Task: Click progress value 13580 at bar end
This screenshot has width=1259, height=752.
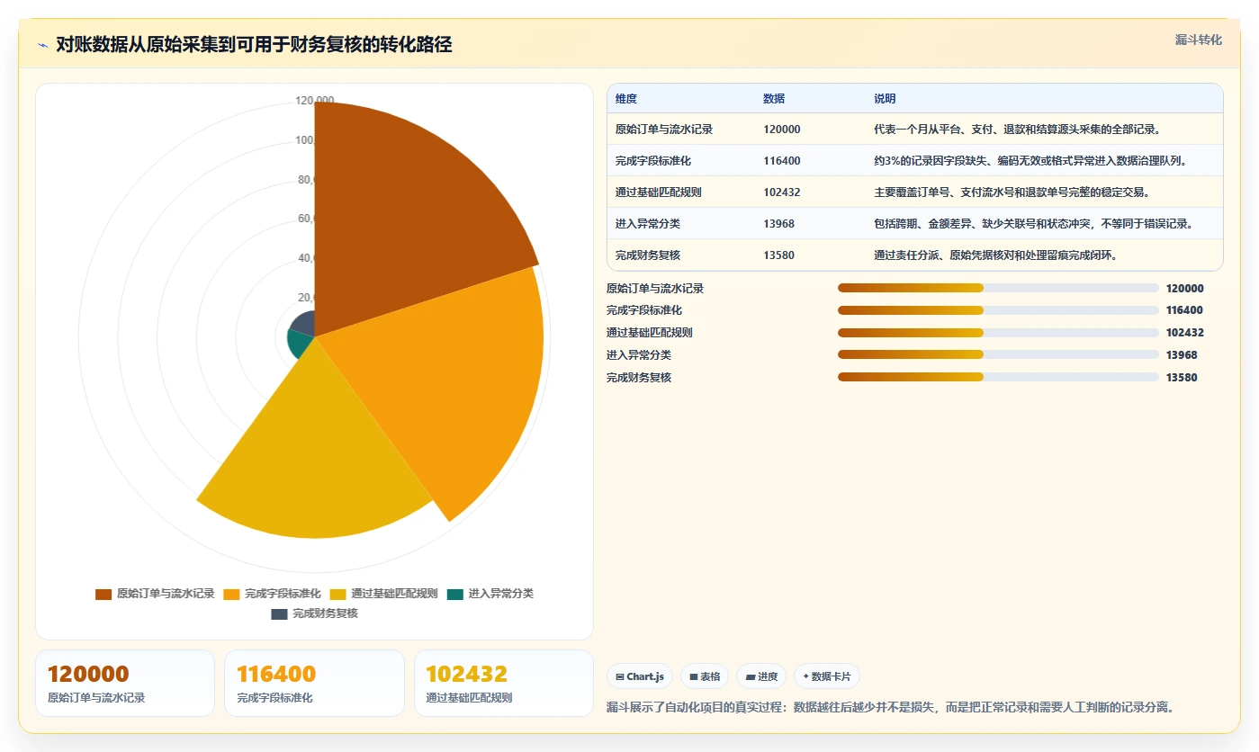Action: [1182, 378]
